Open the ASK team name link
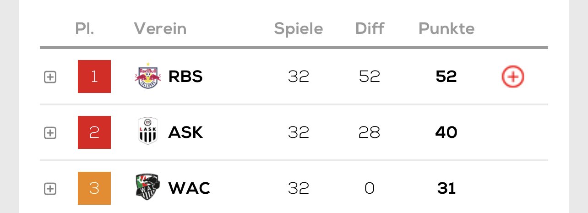This screenshot has height=213, width=588. tap(185, 132)
